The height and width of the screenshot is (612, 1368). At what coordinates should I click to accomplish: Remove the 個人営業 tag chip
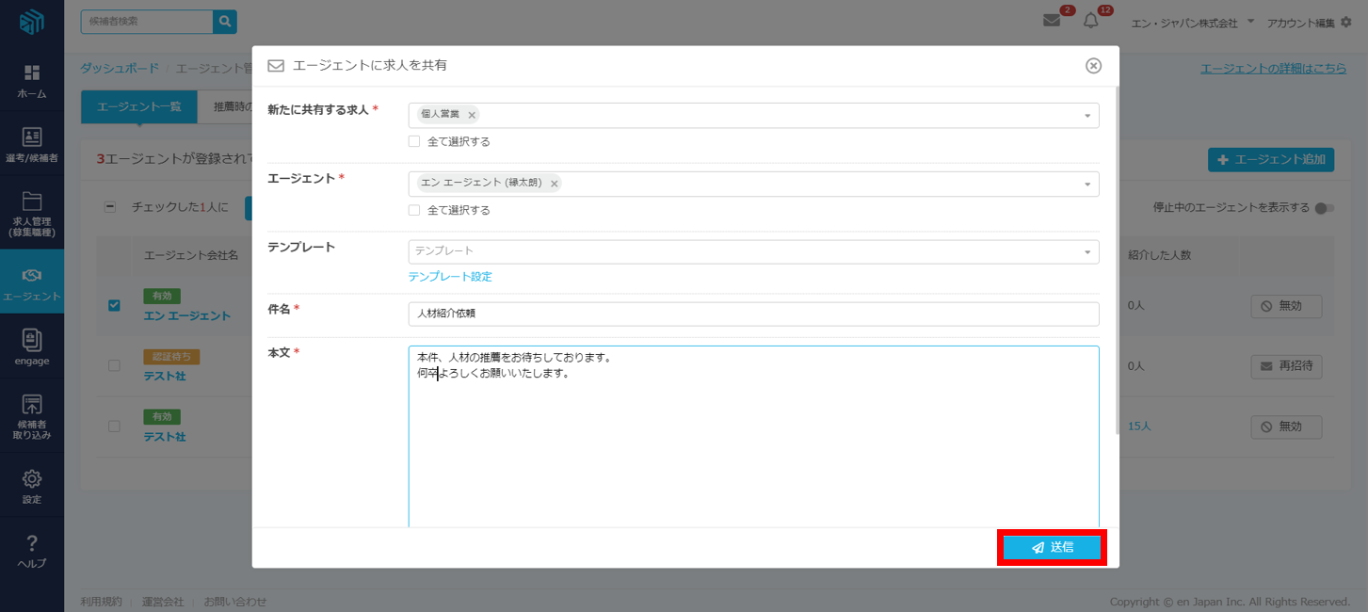tap(472, 115)
